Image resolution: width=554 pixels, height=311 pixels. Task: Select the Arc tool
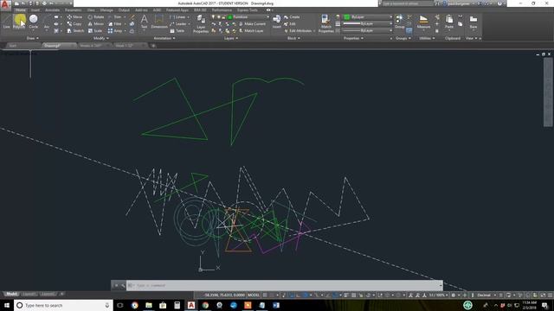[x=46, y=22]
